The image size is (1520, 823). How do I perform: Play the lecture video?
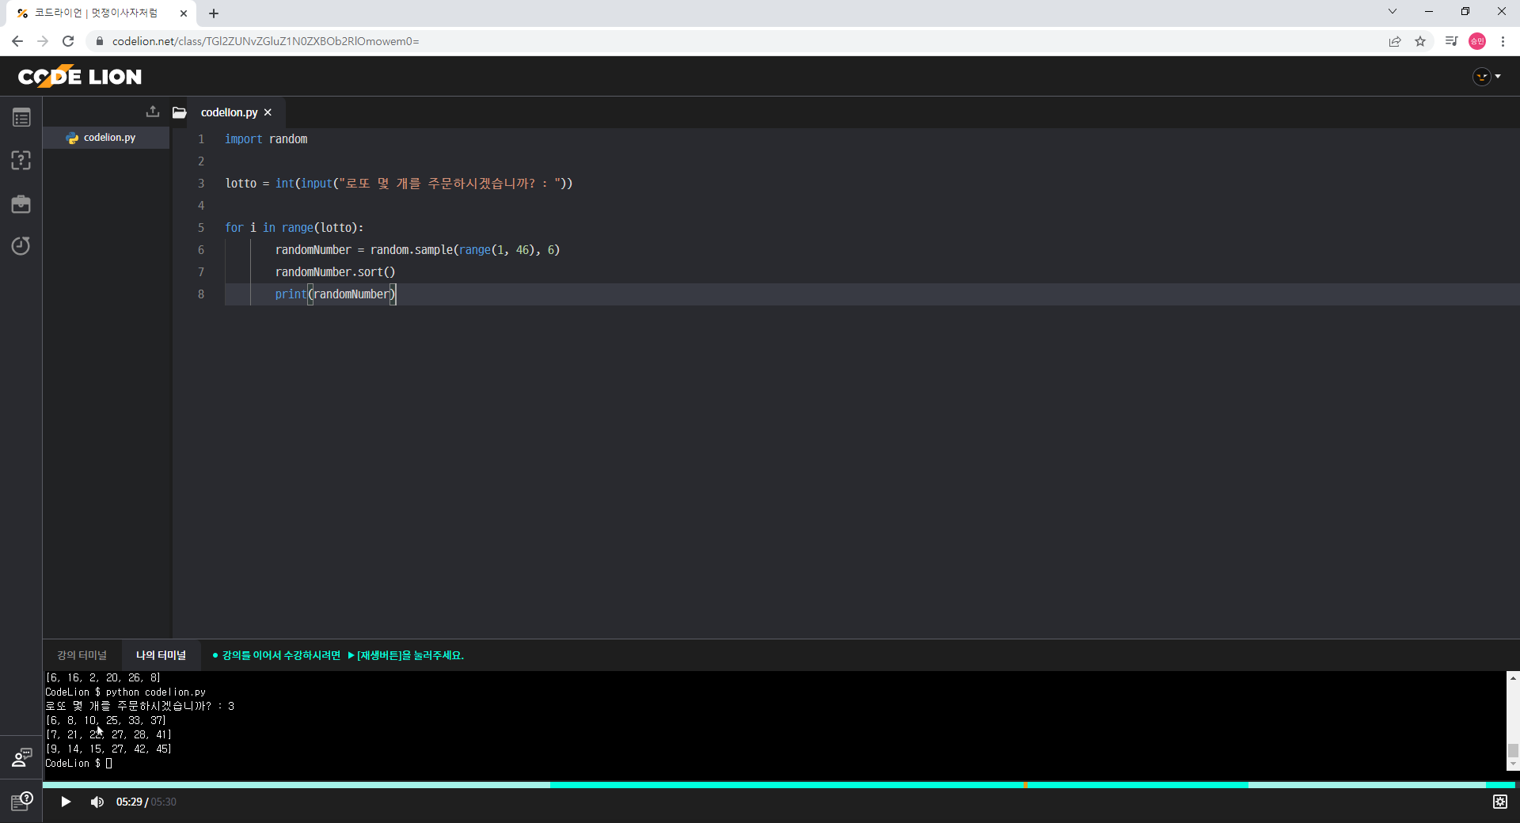(x=66, y=802)
